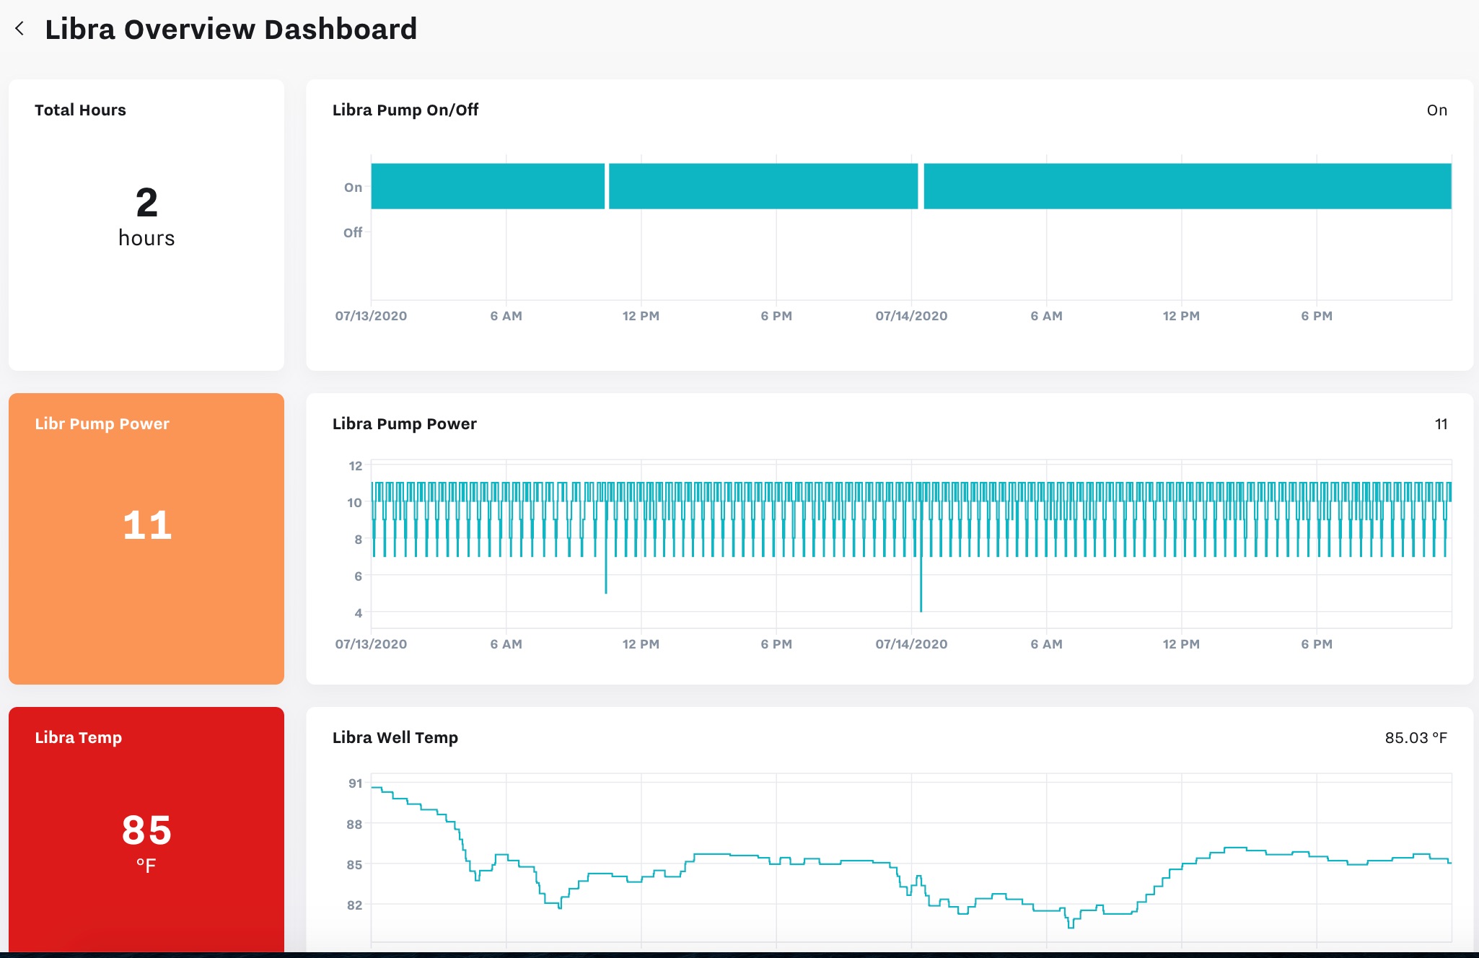Click the On axis label in pump chart
This screenshot has width=1479, height=958.
[x=353, y=188]
